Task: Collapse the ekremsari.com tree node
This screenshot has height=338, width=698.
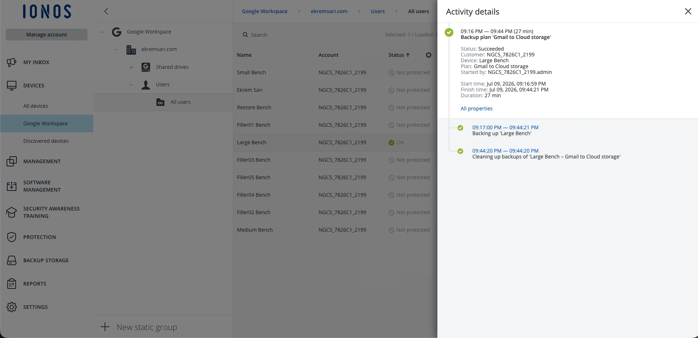Action: 117,50
